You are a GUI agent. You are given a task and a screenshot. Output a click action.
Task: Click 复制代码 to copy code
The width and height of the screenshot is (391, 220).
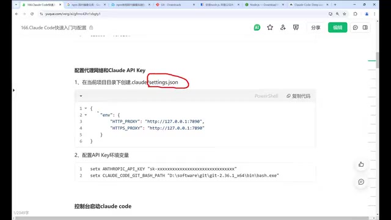click(298, 96)
